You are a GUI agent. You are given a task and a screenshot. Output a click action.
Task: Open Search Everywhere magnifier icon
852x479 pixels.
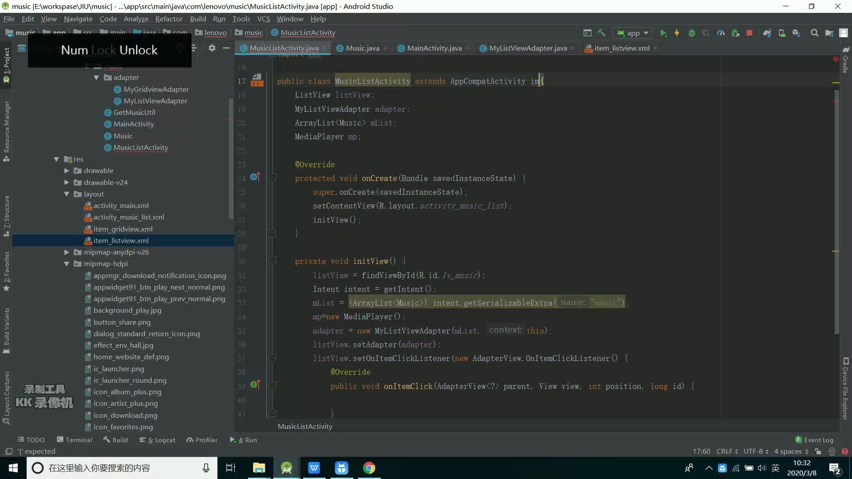click(814, 33)
